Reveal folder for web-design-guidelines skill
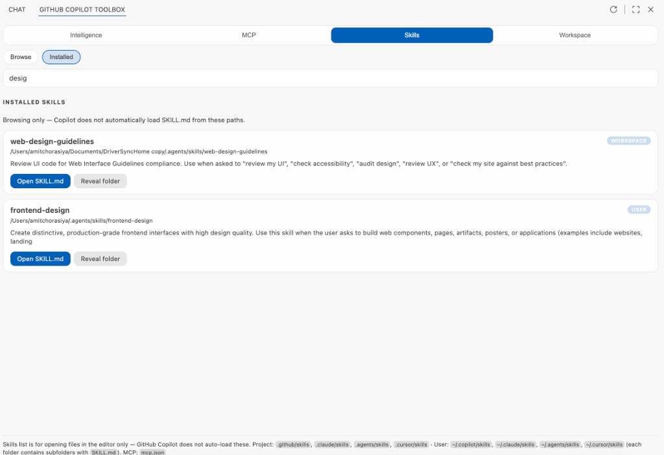664x455 pixels. click(100, 180)
